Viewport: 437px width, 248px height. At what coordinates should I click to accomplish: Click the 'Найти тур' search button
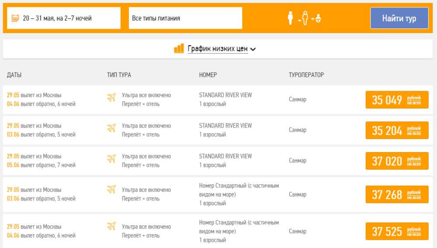(399, 18)
